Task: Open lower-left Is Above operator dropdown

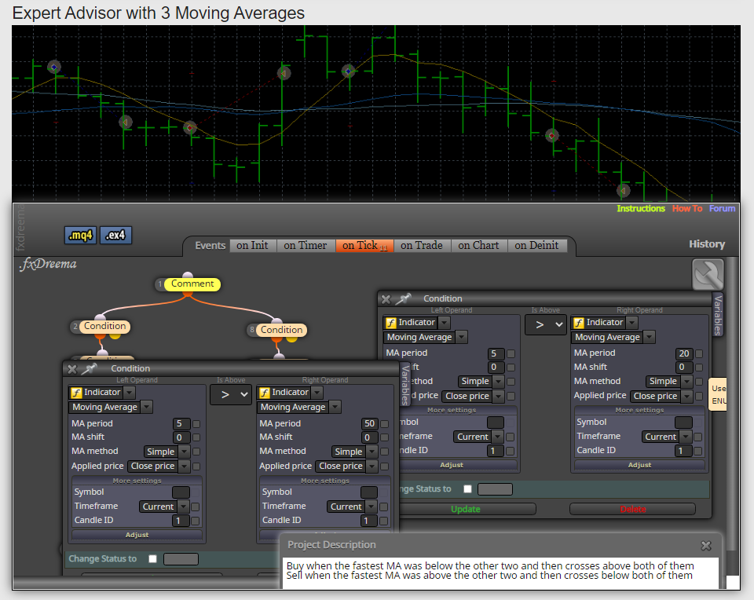Action: (231, 395)
